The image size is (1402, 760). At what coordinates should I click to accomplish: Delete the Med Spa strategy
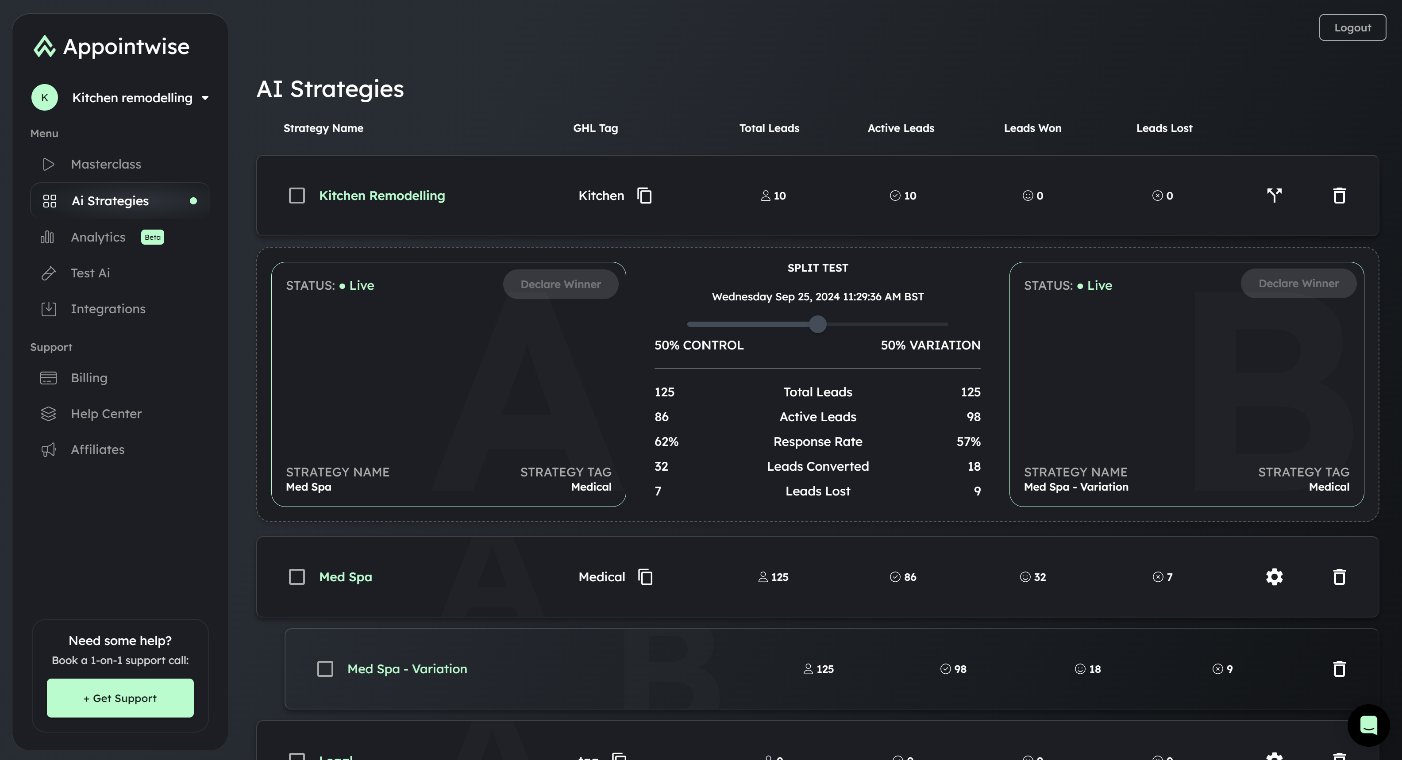point(1339,577)
